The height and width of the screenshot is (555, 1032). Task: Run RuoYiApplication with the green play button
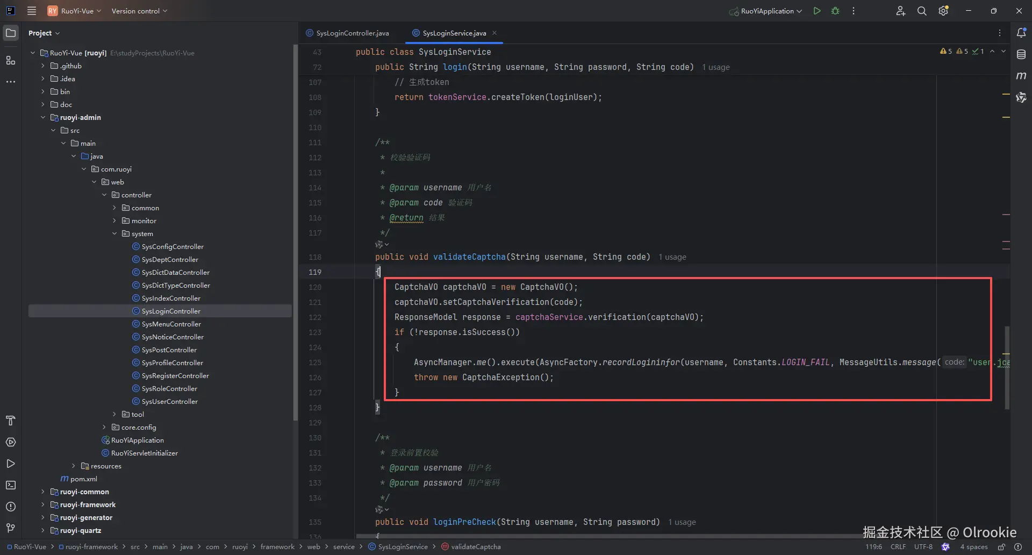point(817,11)
